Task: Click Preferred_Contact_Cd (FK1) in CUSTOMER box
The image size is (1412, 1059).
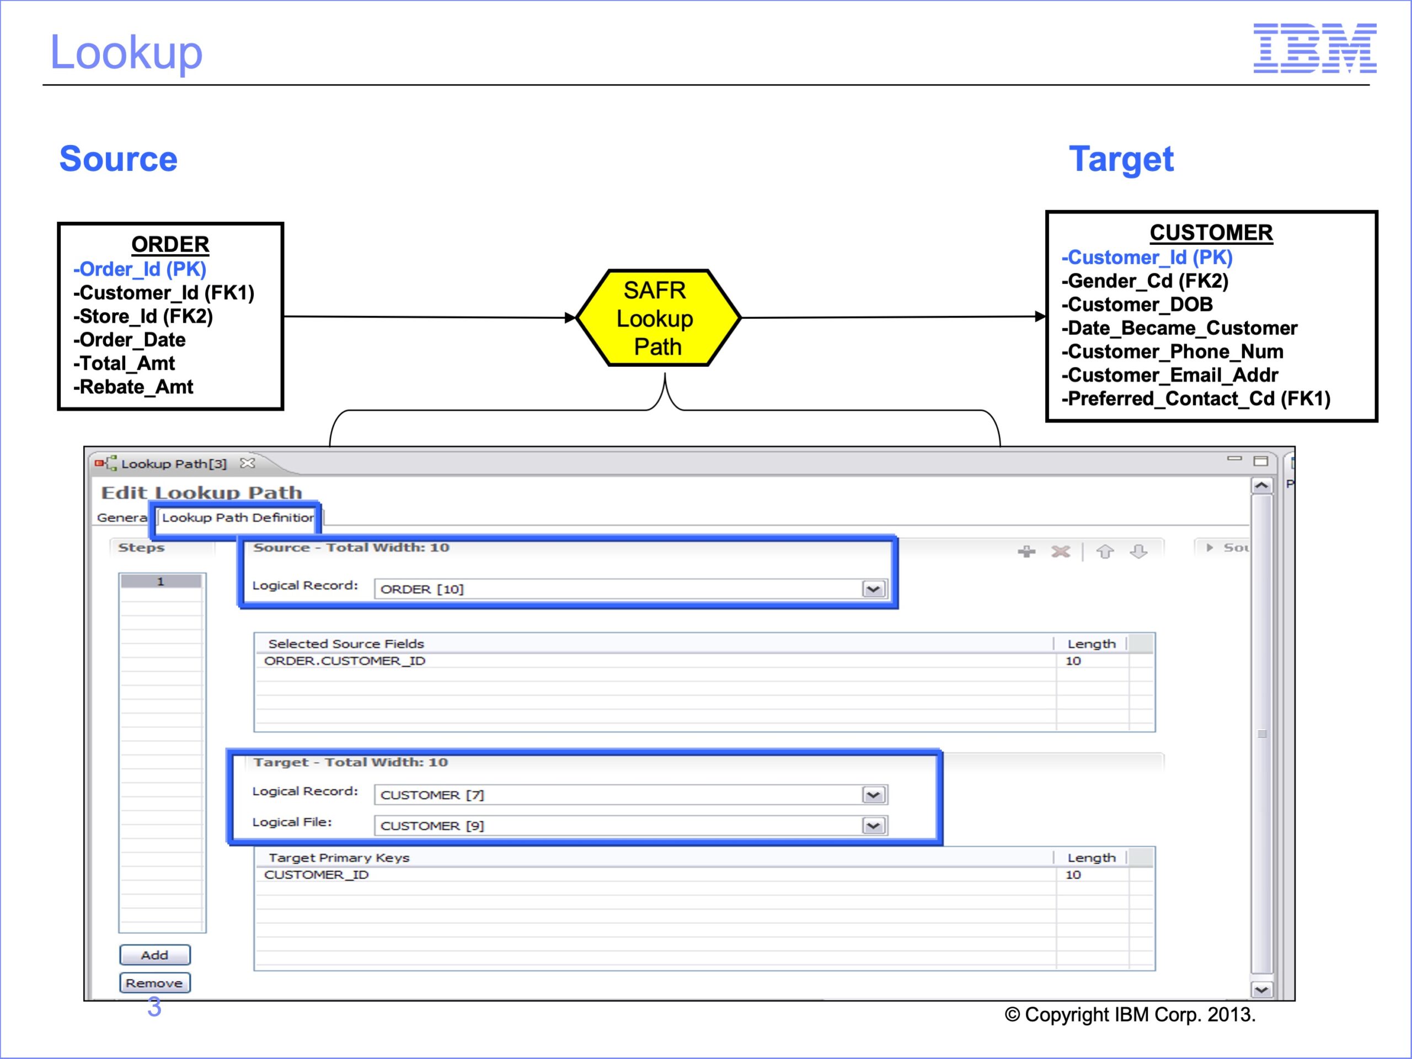Action: 1196,399
